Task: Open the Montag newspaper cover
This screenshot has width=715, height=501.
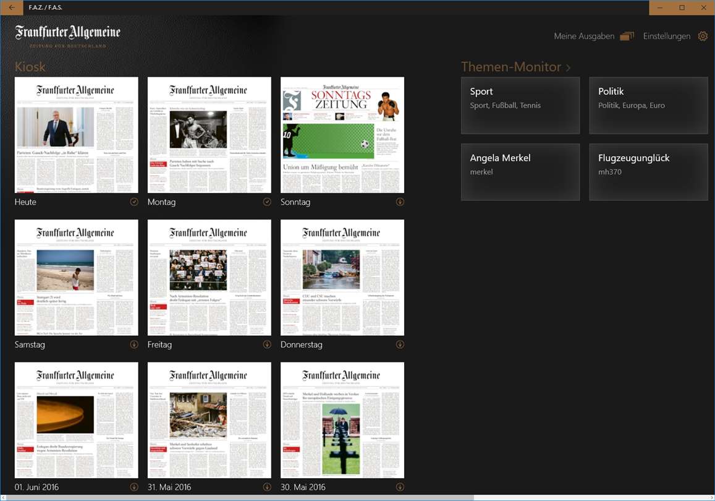Action: [x=209, y=135]
